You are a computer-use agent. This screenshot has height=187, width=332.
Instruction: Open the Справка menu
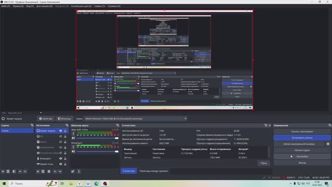(114, 6)
